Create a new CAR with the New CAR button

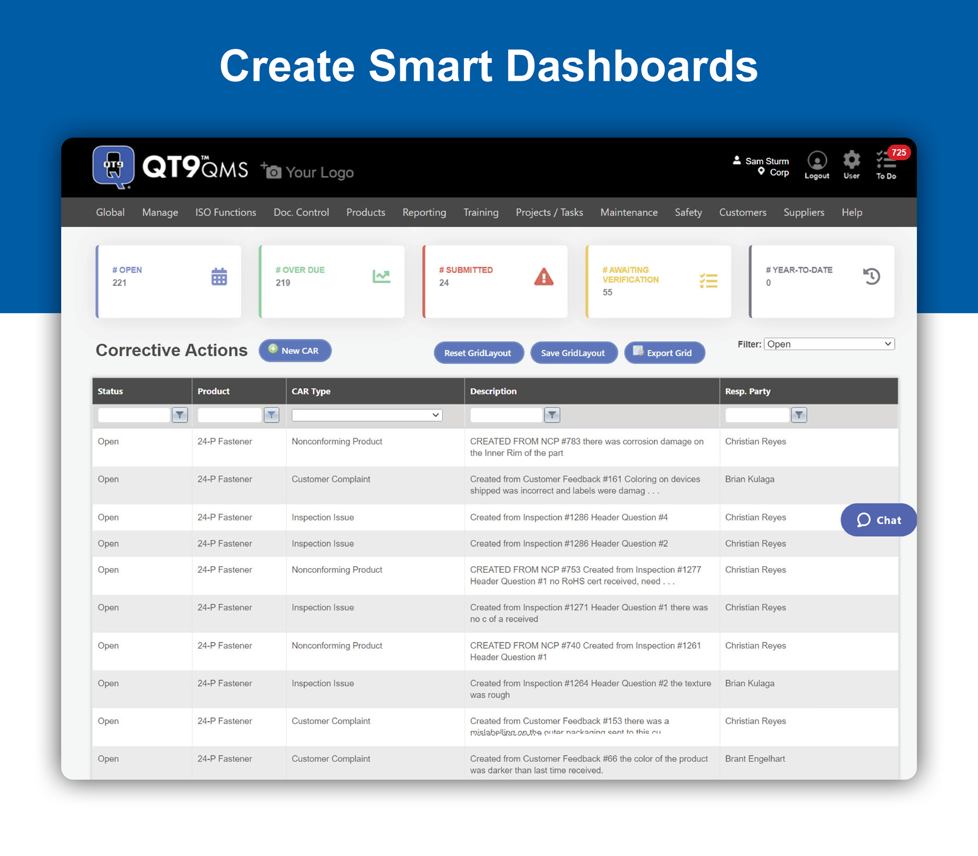click(x=295, y=350)
